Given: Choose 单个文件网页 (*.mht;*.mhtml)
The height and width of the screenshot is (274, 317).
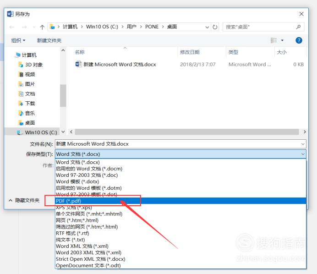Looking at the screenshot, I should pos(180,214).
